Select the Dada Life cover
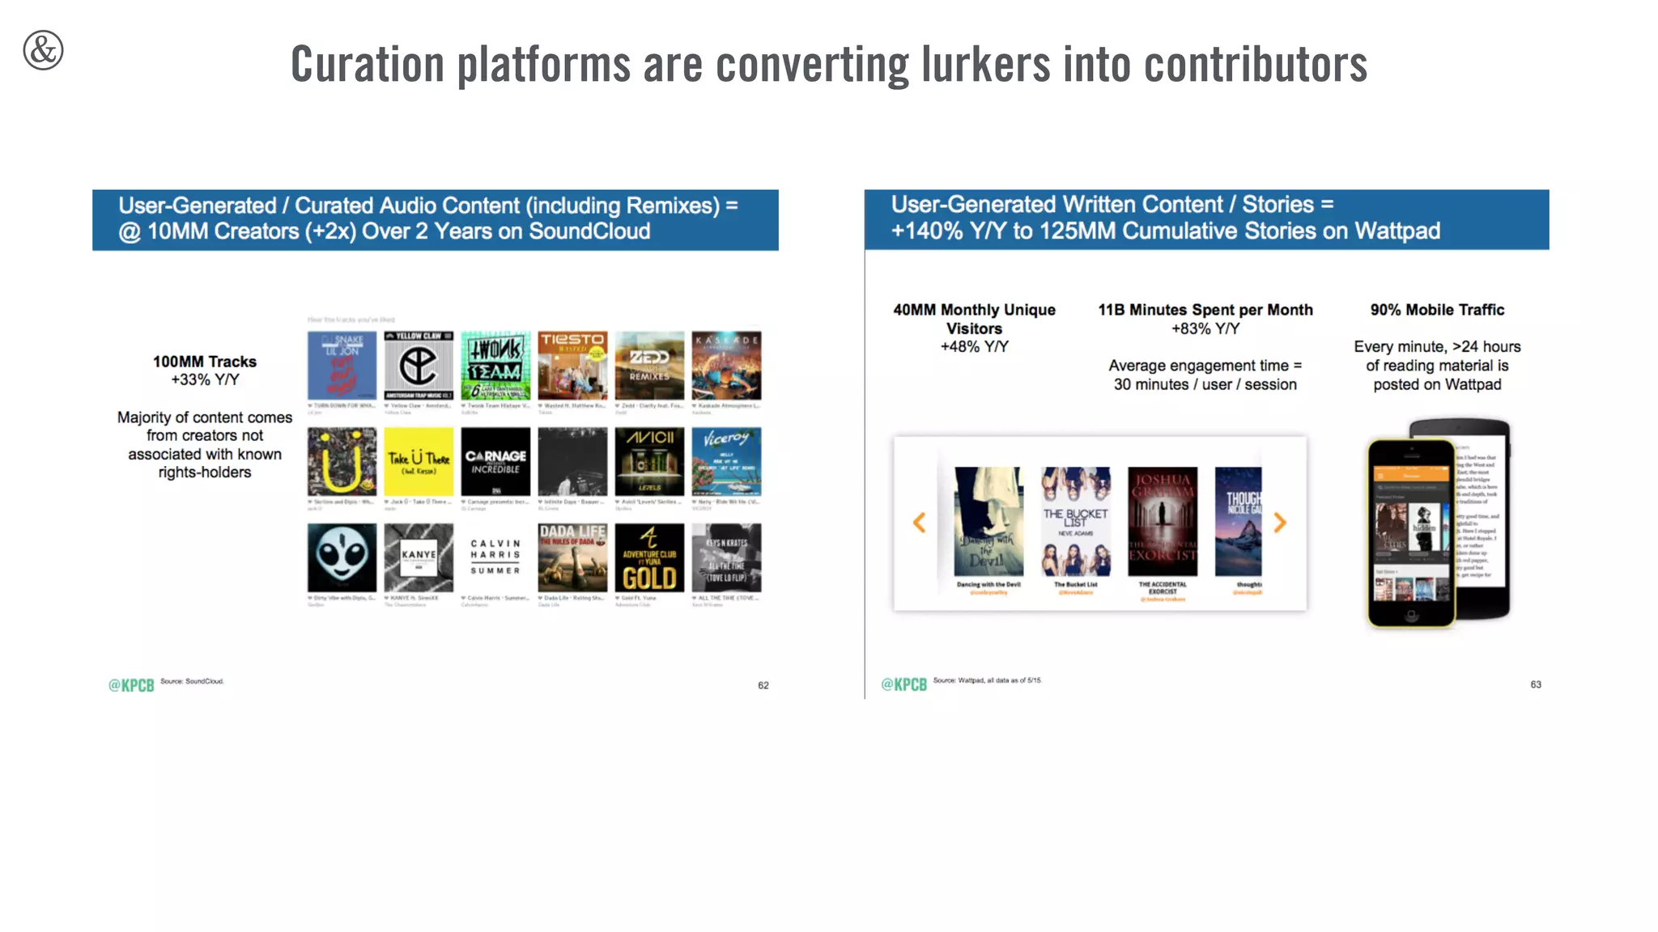1658x932 pixels. [x=572, y=557]
